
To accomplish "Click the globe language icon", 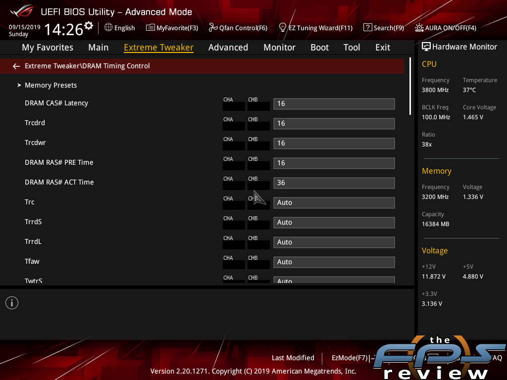I will click(108, 28).
